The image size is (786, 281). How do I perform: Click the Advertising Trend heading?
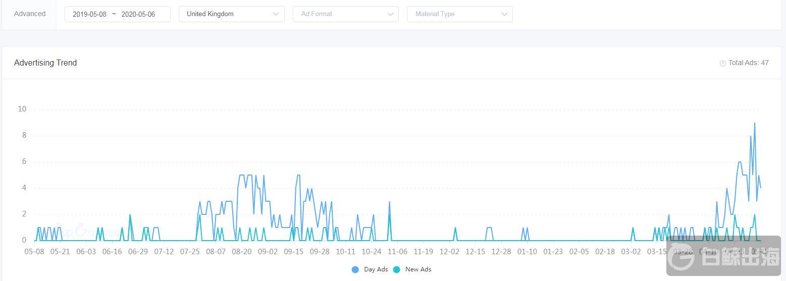(x=45, y=63)
